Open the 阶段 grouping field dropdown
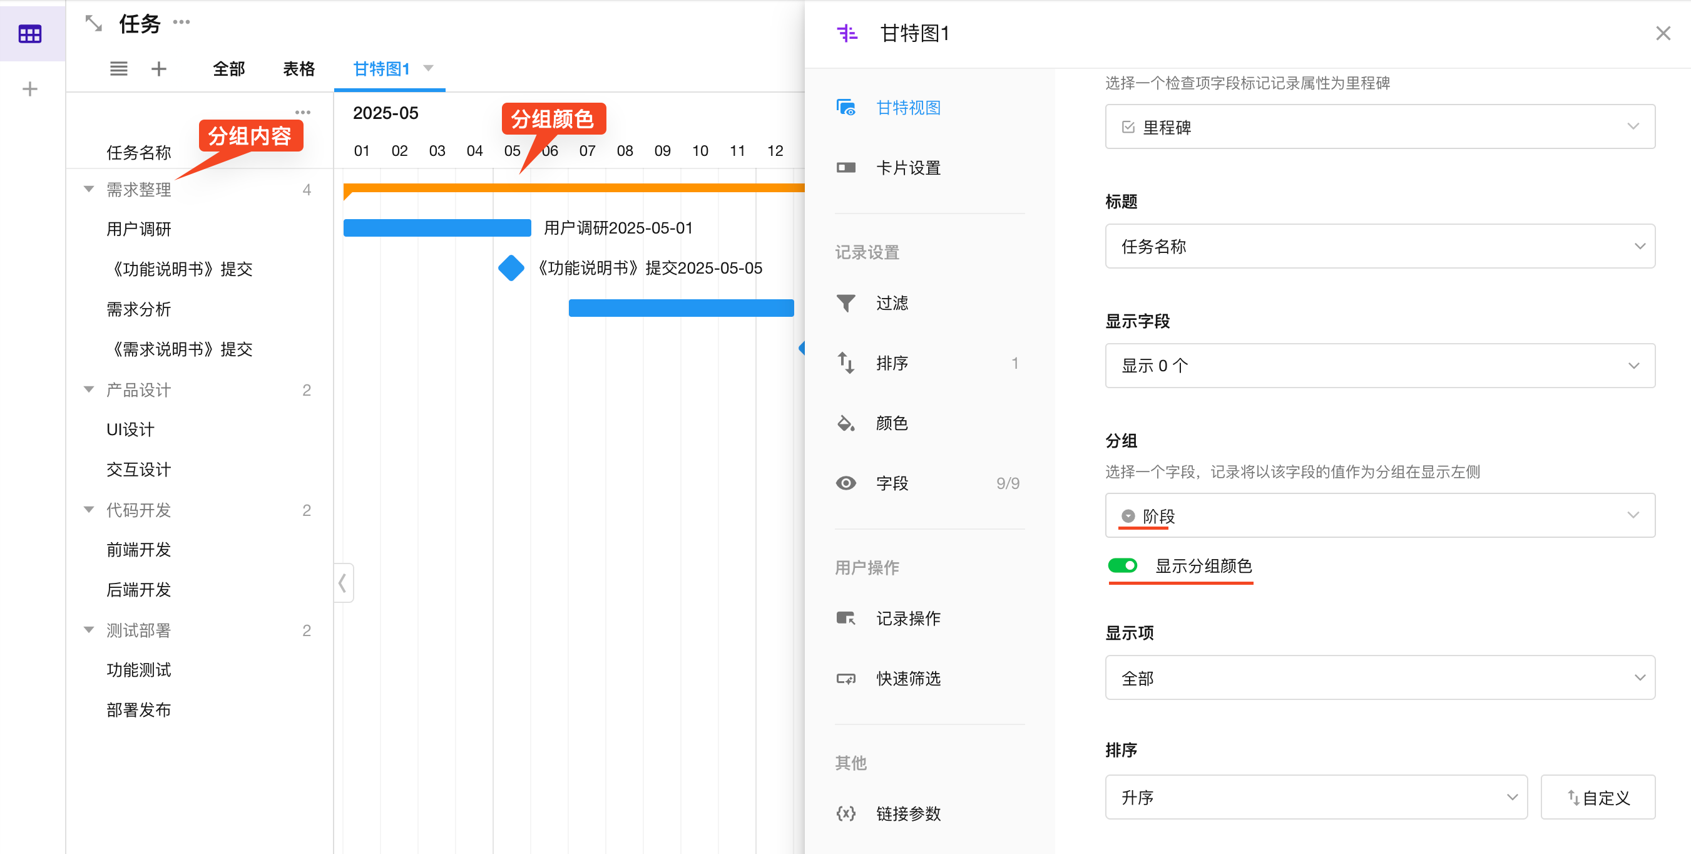Screen dimensions: 1691x854 (x=1379, y=516)
